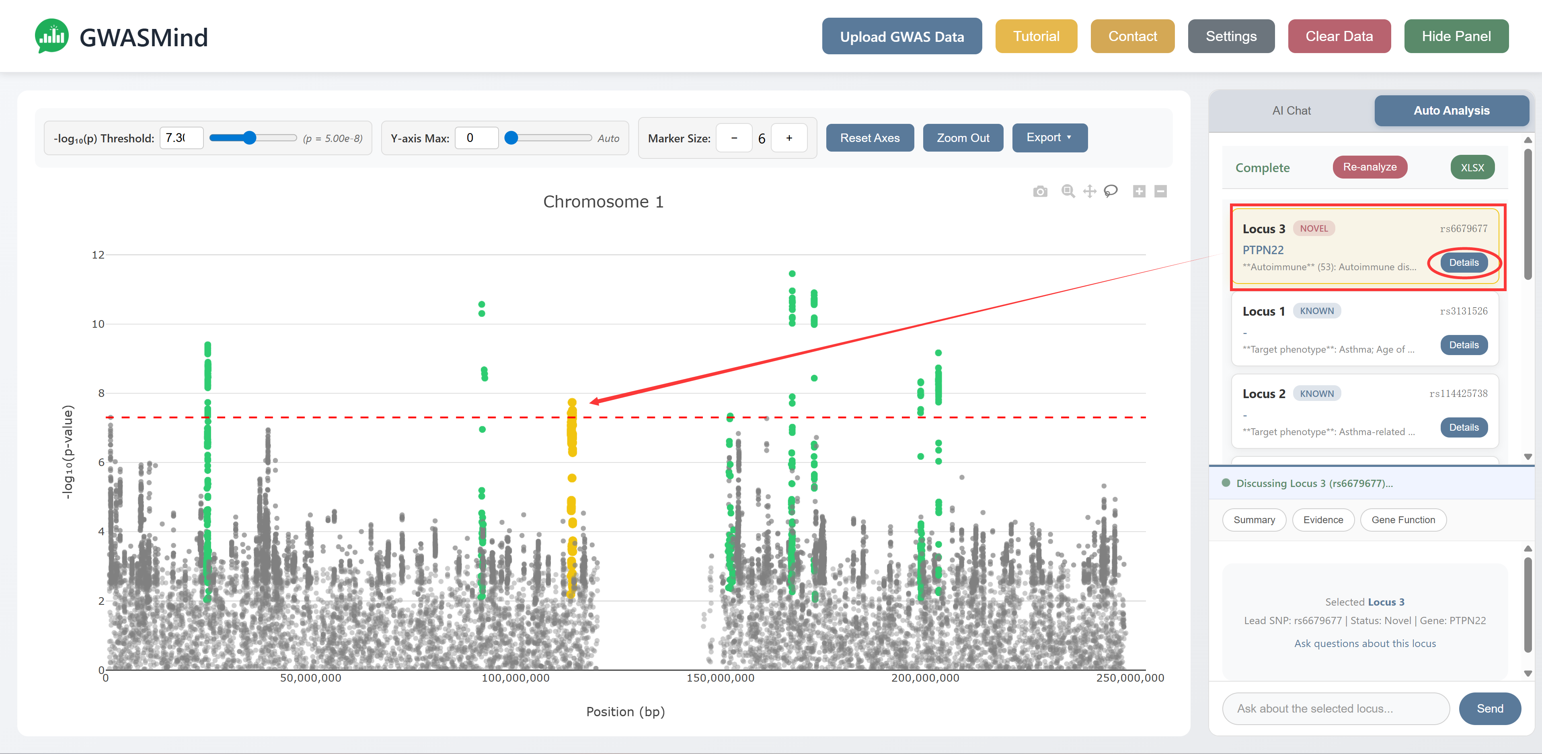Select the Auto Analysis tab
Image resolution: width=1542 pixels, height=754 pixels.
1451,110
